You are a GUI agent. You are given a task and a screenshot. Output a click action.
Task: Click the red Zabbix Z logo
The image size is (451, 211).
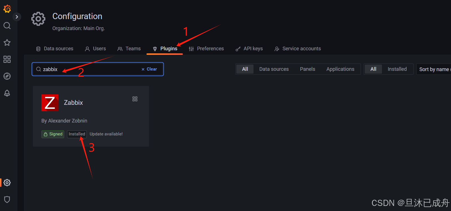tap(50, 103)
